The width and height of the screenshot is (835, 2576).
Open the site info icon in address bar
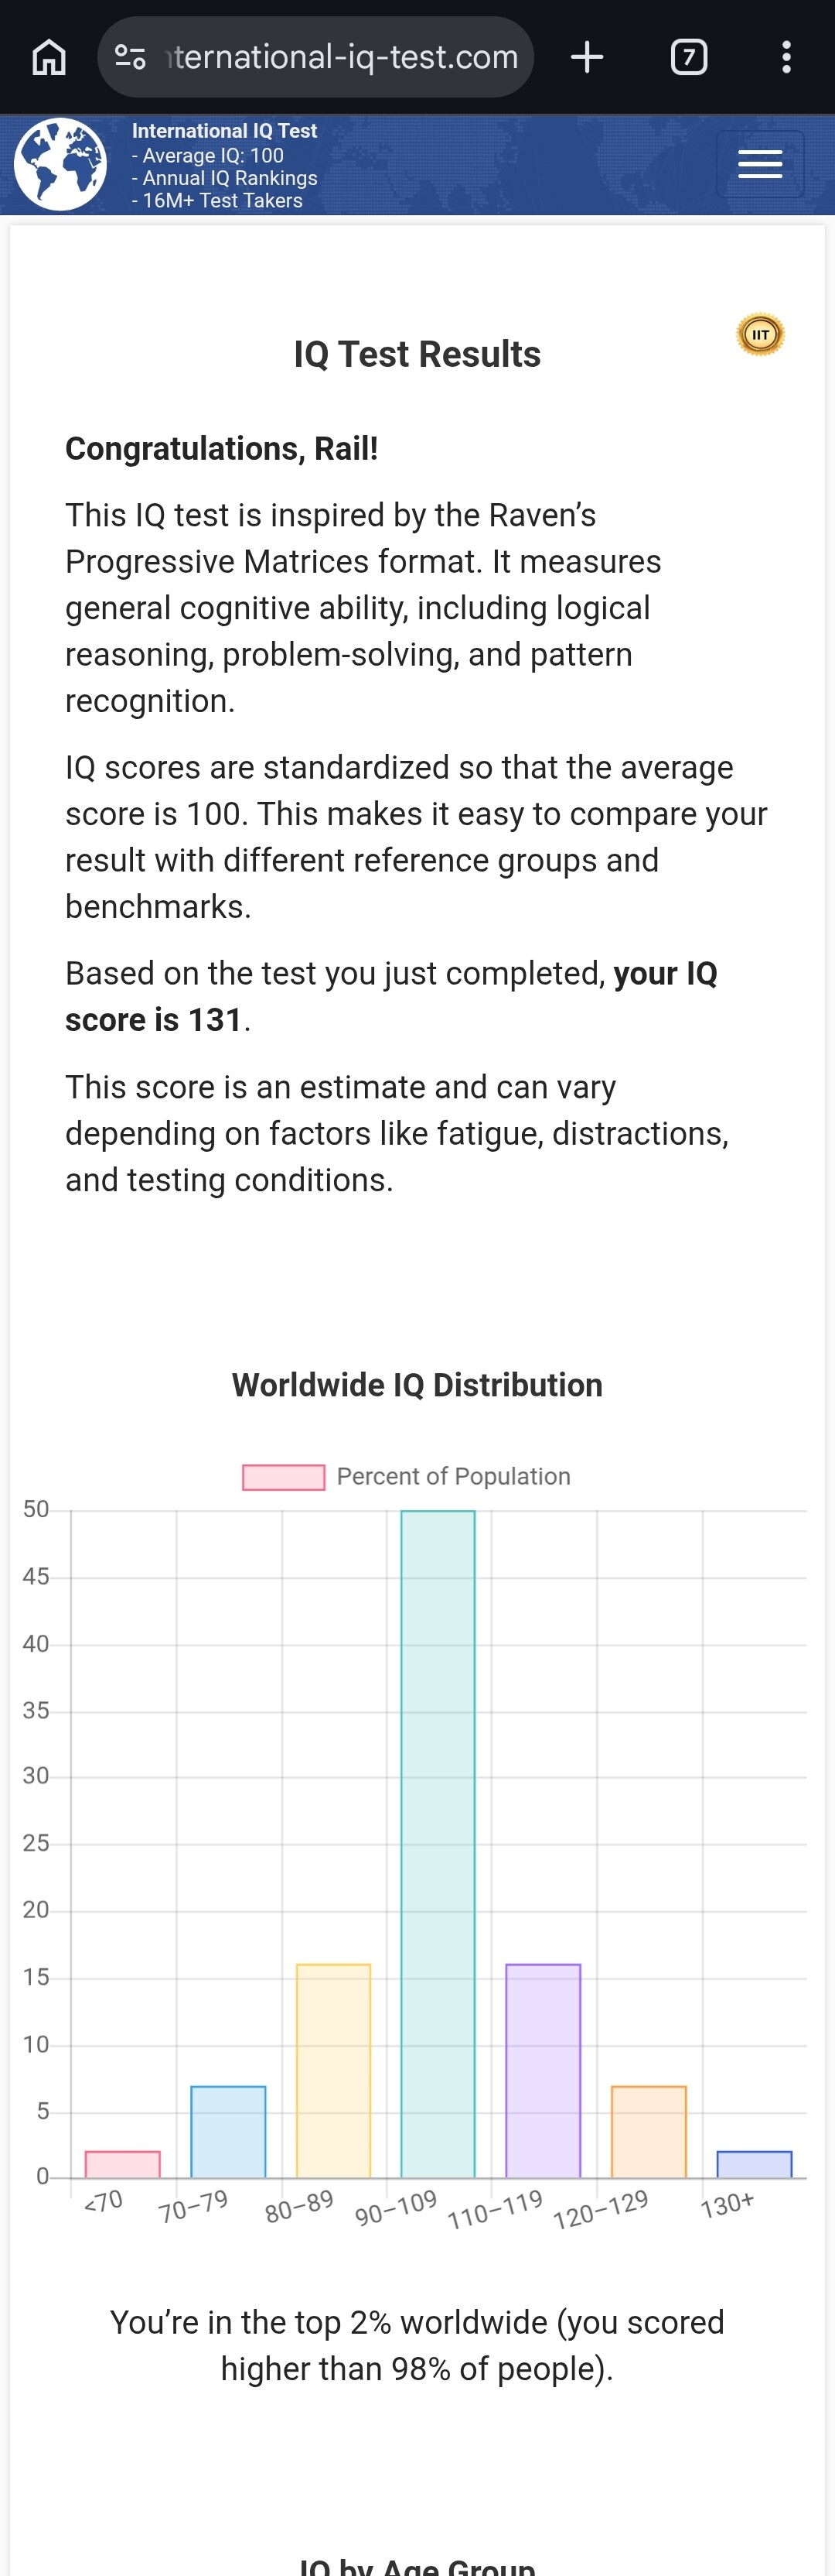(x=130, y=57)
